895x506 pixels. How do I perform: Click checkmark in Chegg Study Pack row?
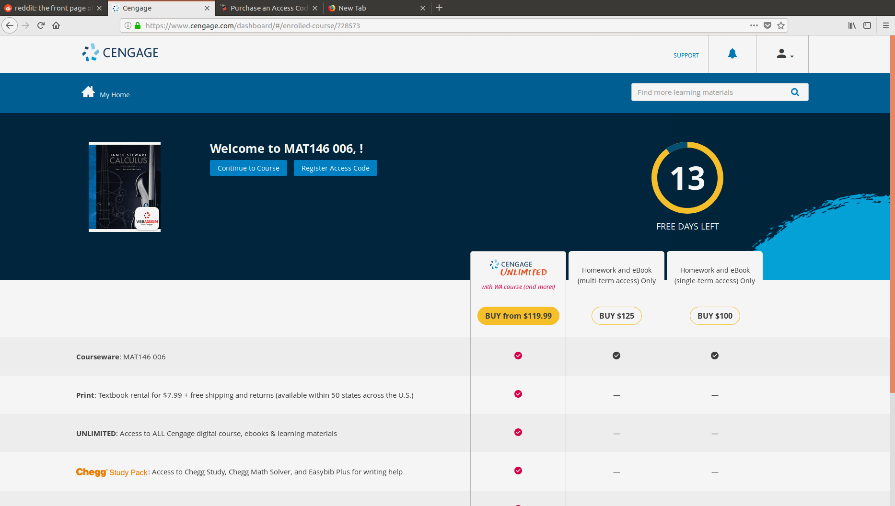tap(518, 471)
